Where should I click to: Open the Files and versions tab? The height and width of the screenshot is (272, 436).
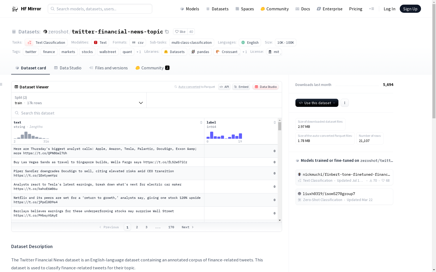click(x=108, y=68)
